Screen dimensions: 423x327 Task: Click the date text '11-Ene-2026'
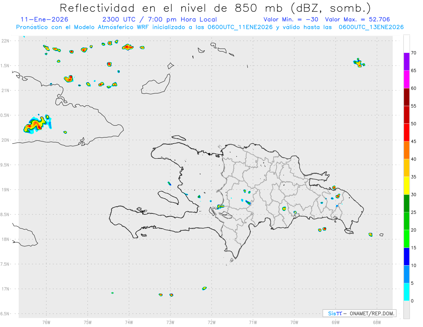[44, 19]
